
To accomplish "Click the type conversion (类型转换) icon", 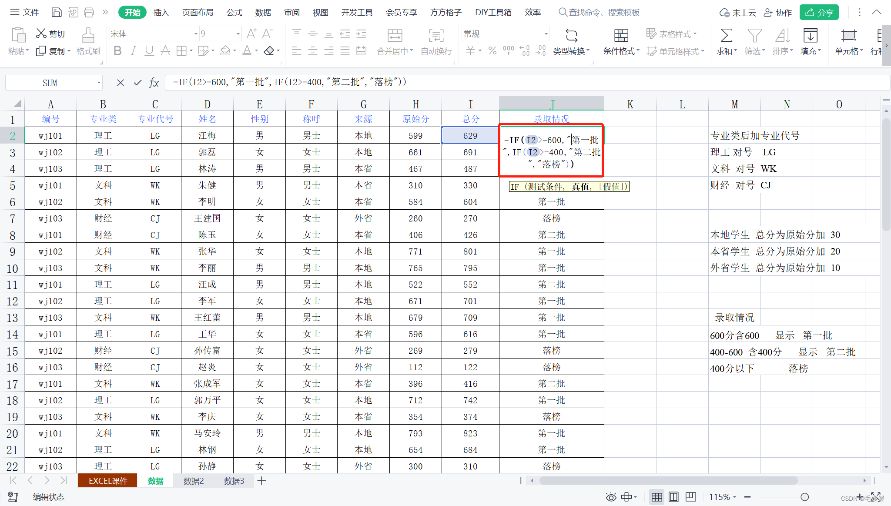I will coord(572,35).
